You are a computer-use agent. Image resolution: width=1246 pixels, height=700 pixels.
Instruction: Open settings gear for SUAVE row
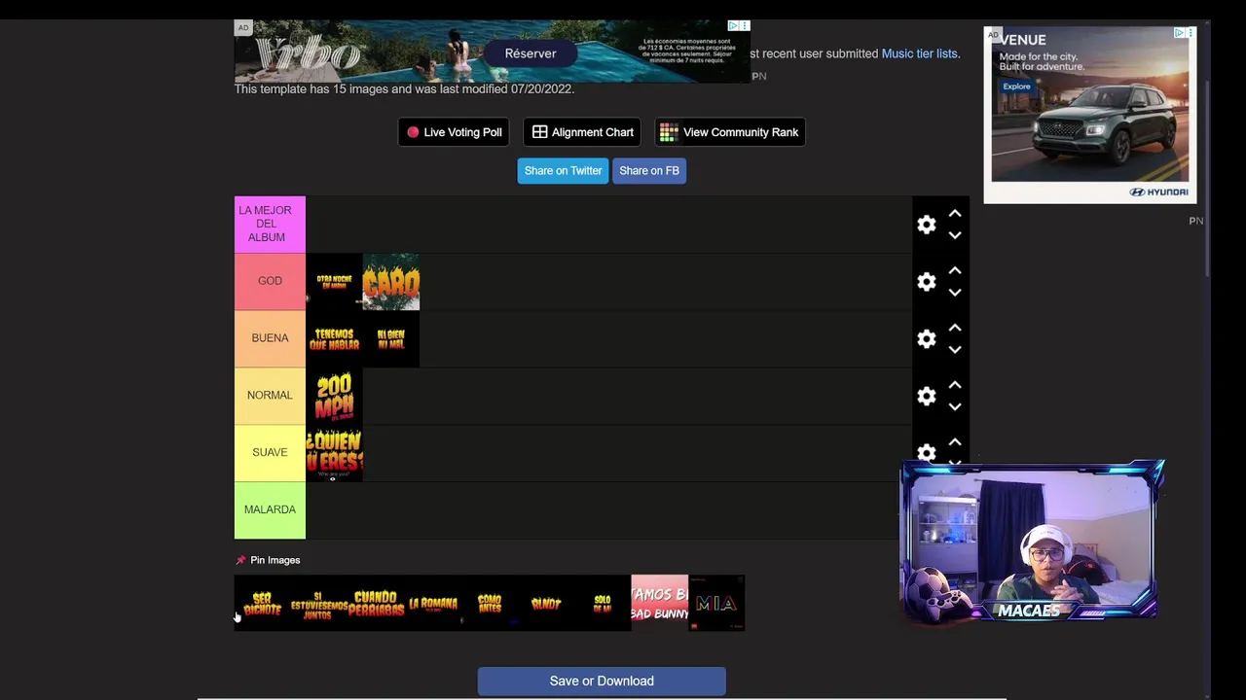tap(926, 453)
